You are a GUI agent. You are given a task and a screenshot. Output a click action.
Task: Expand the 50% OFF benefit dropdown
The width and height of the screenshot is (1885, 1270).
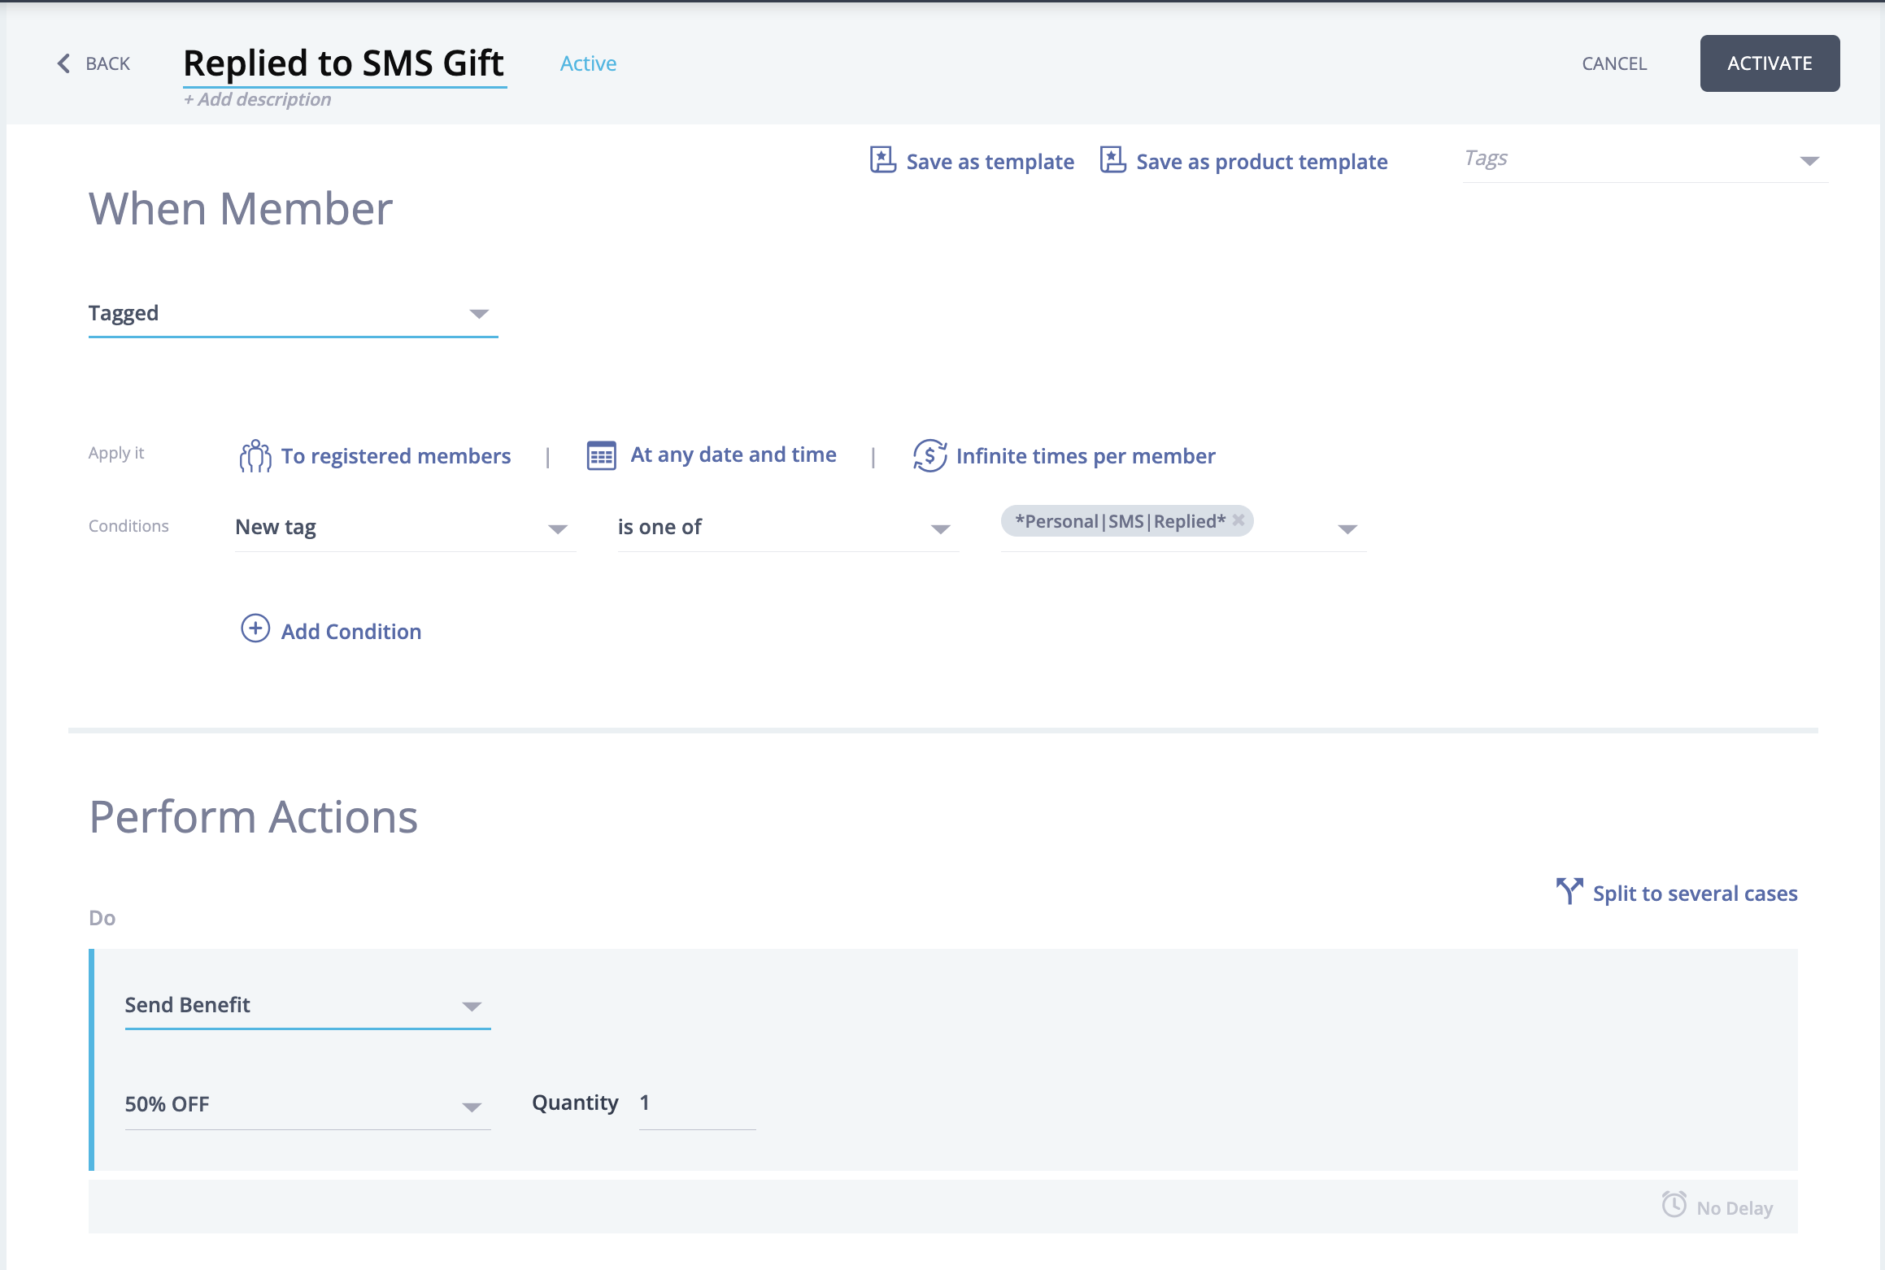(472, 1106)
